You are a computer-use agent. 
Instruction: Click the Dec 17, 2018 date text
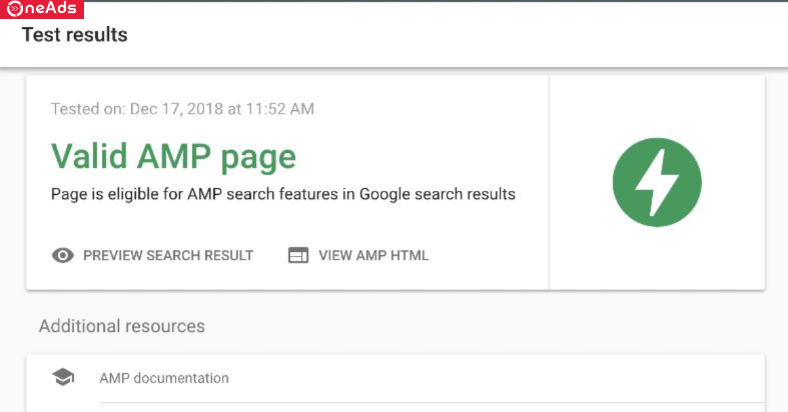[177, 109]
